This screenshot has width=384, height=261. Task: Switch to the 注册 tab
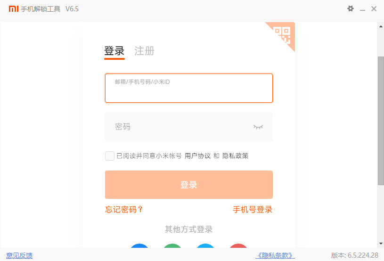(144, 51)
